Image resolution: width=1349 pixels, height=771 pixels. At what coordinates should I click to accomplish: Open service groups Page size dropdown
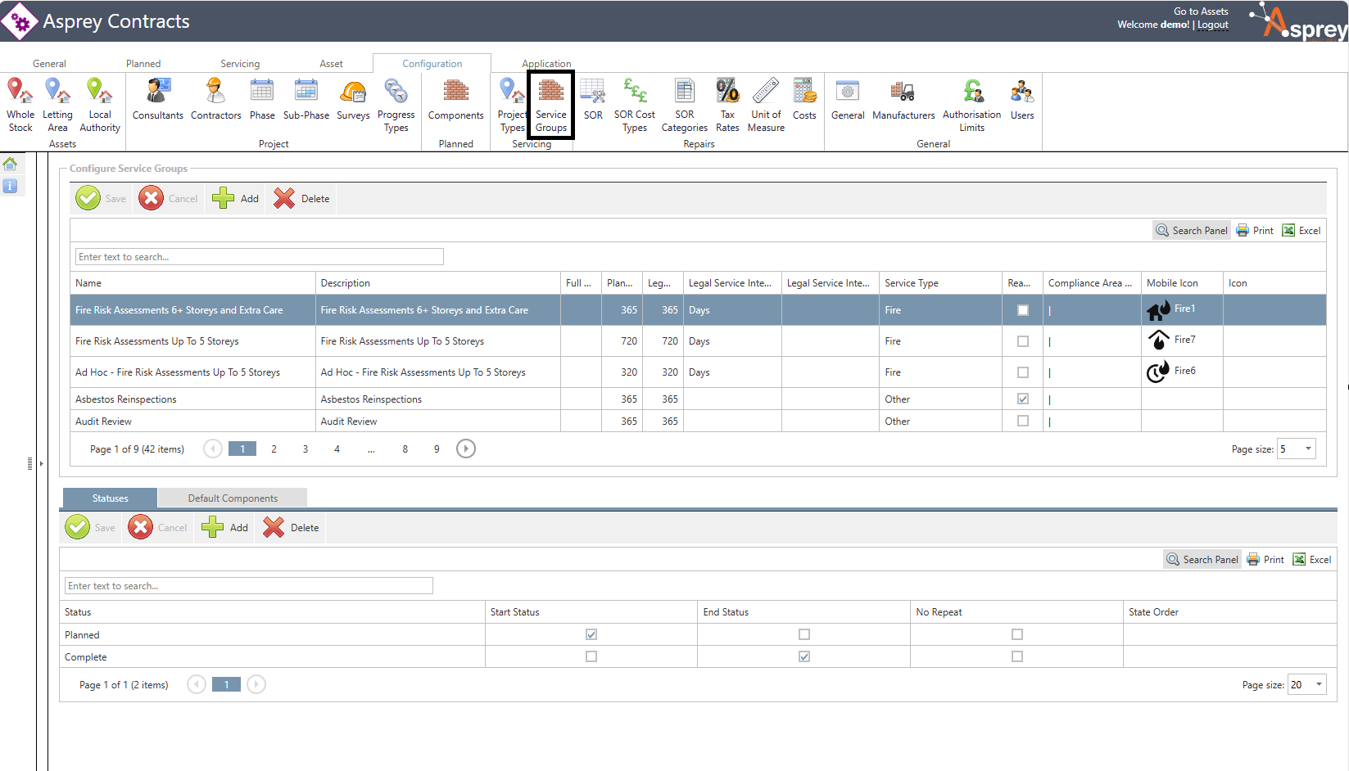[x=1308, y=449]
